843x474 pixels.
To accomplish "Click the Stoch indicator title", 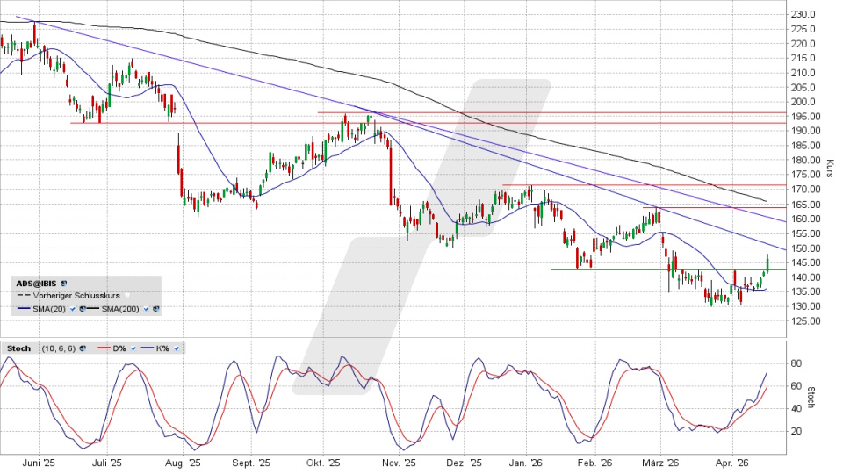I will coord(18,348).
